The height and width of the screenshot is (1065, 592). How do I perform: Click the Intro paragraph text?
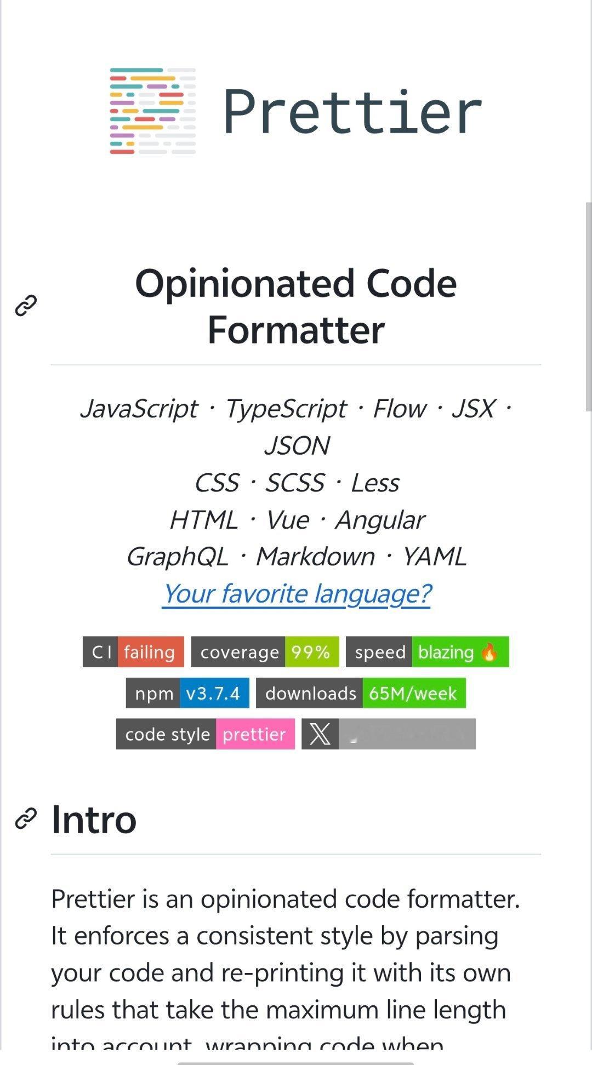[285, 953]
